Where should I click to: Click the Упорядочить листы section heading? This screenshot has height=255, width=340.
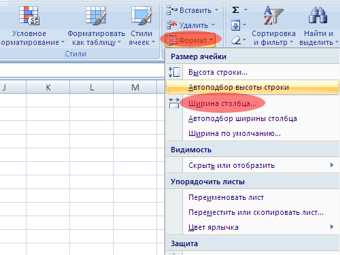click(207, 182)
